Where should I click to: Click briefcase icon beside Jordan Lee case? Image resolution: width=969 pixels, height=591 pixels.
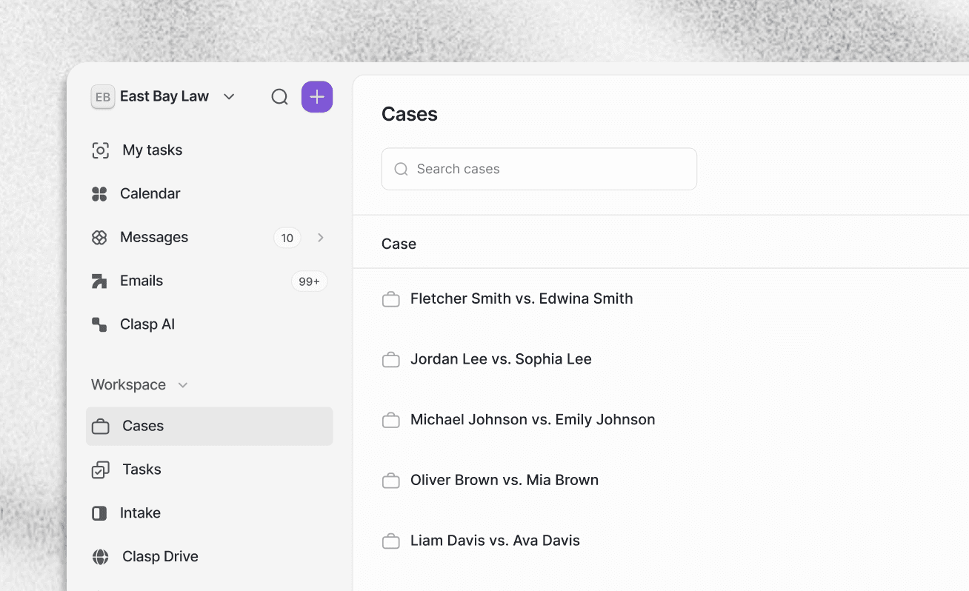click(390, 360)
